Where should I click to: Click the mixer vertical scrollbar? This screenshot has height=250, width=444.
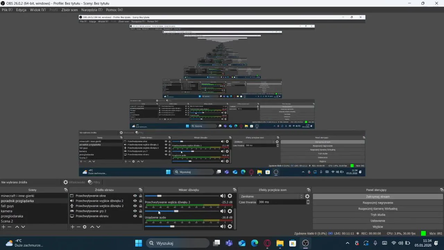click(236, 218)
